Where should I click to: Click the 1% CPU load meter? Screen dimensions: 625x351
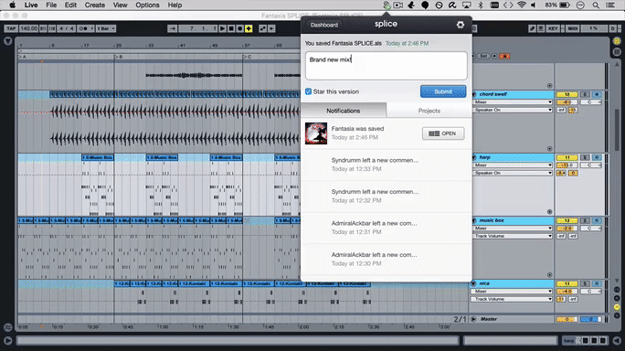point(594,28)
